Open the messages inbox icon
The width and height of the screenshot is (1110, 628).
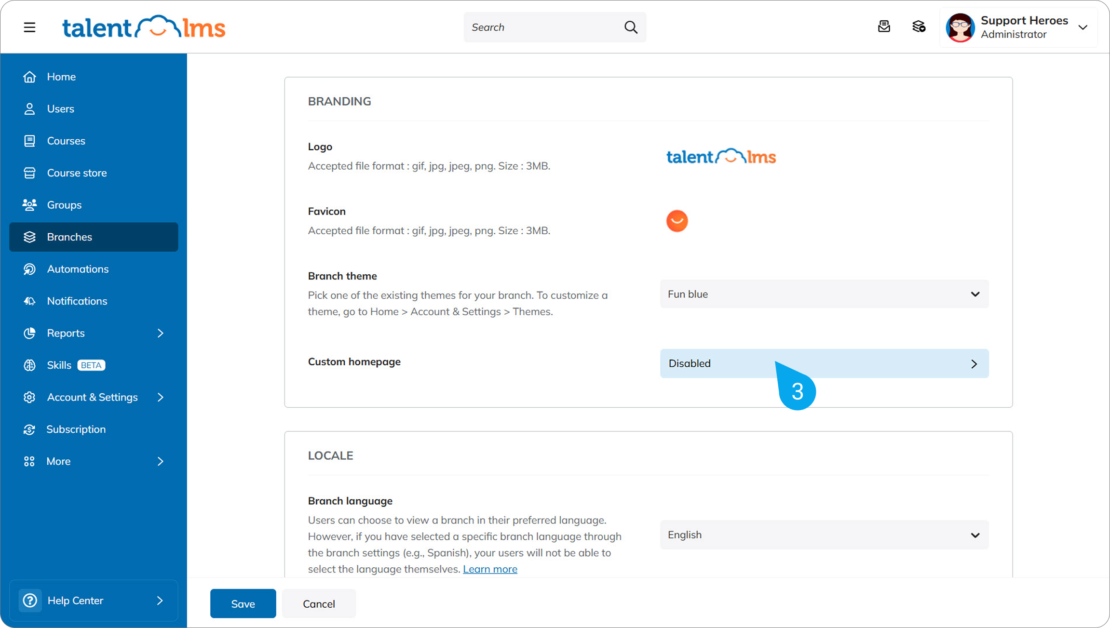pos(884,27)
